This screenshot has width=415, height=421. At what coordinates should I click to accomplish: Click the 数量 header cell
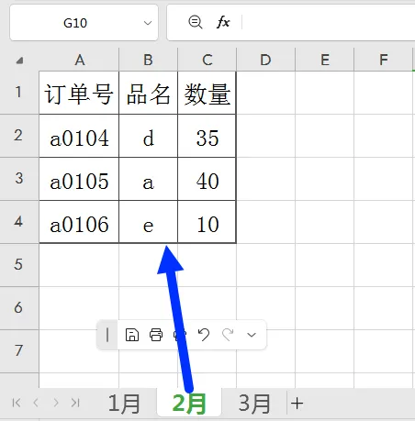pos(207,93)
